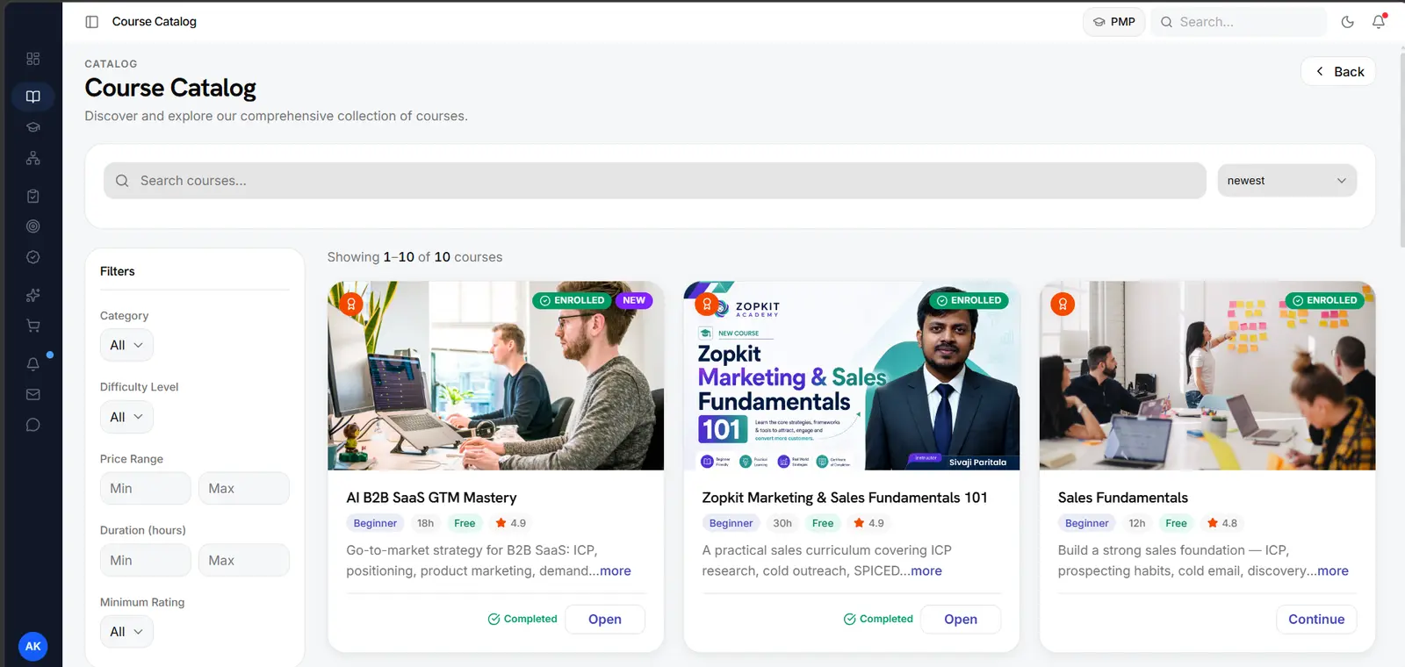Viewport: 1405px width, 667px height.
Task: Open the target goals sidebar icon
Action: [x=33, y=226]
